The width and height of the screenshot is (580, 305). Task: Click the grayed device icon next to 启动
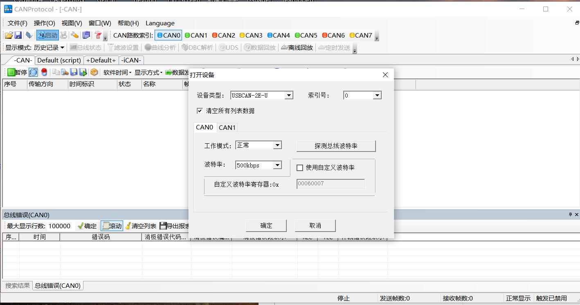tap(63, 36)
